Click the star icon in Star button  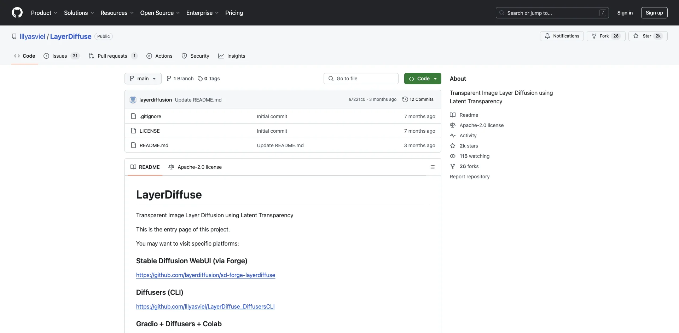click(636, 36)
